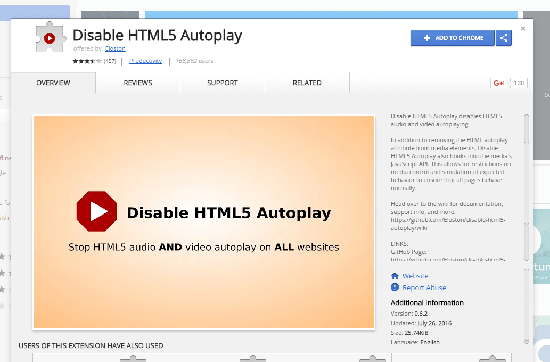550x362 pixels.
Task: Click the home icon beside Website
Action: coord(395,276)
